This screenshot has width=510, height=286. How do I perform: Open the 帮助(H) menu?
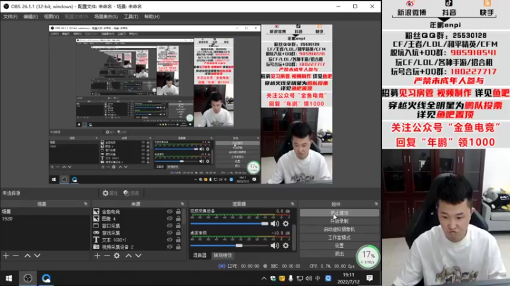tap(152, 17)
